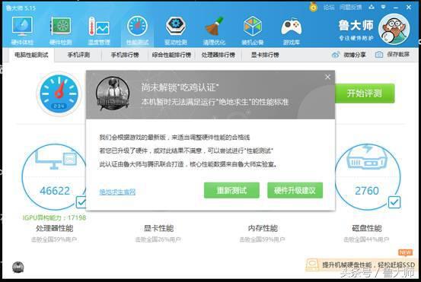Image resolution: width=421 pixels, height=282 pixels.
Task: Click the disk performance drive icon
Action: (x=367, y=157)
